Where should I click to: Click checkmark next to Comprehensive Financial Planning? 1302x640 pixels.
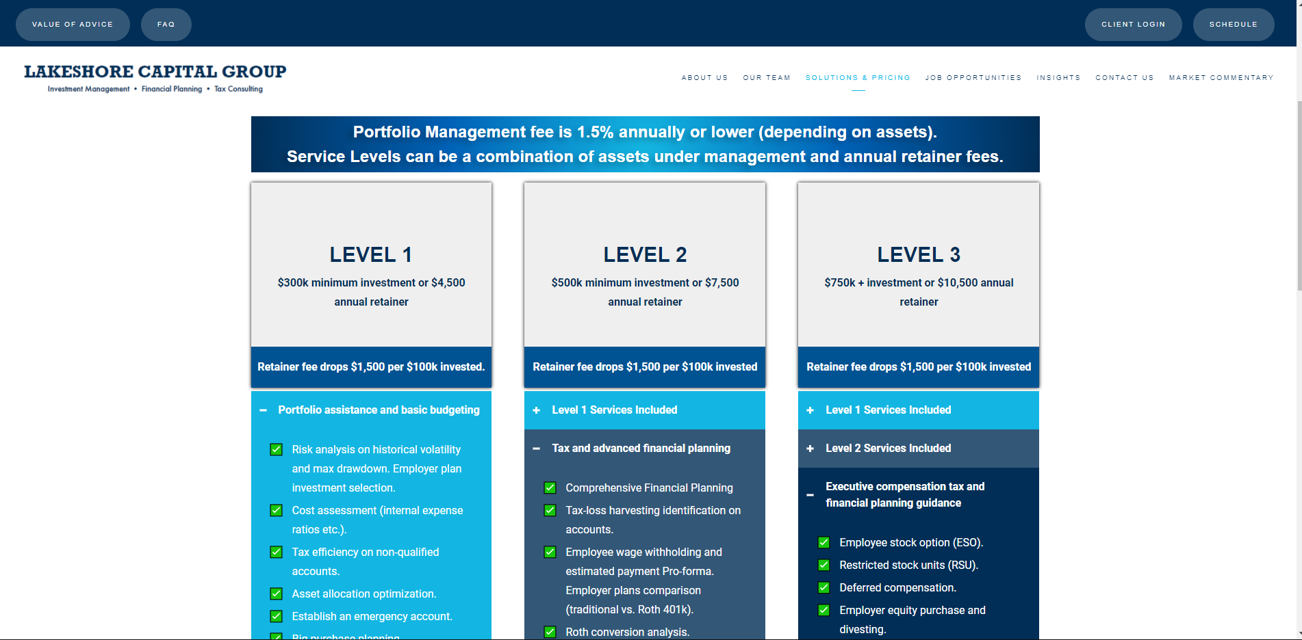(x=550, y=488)
